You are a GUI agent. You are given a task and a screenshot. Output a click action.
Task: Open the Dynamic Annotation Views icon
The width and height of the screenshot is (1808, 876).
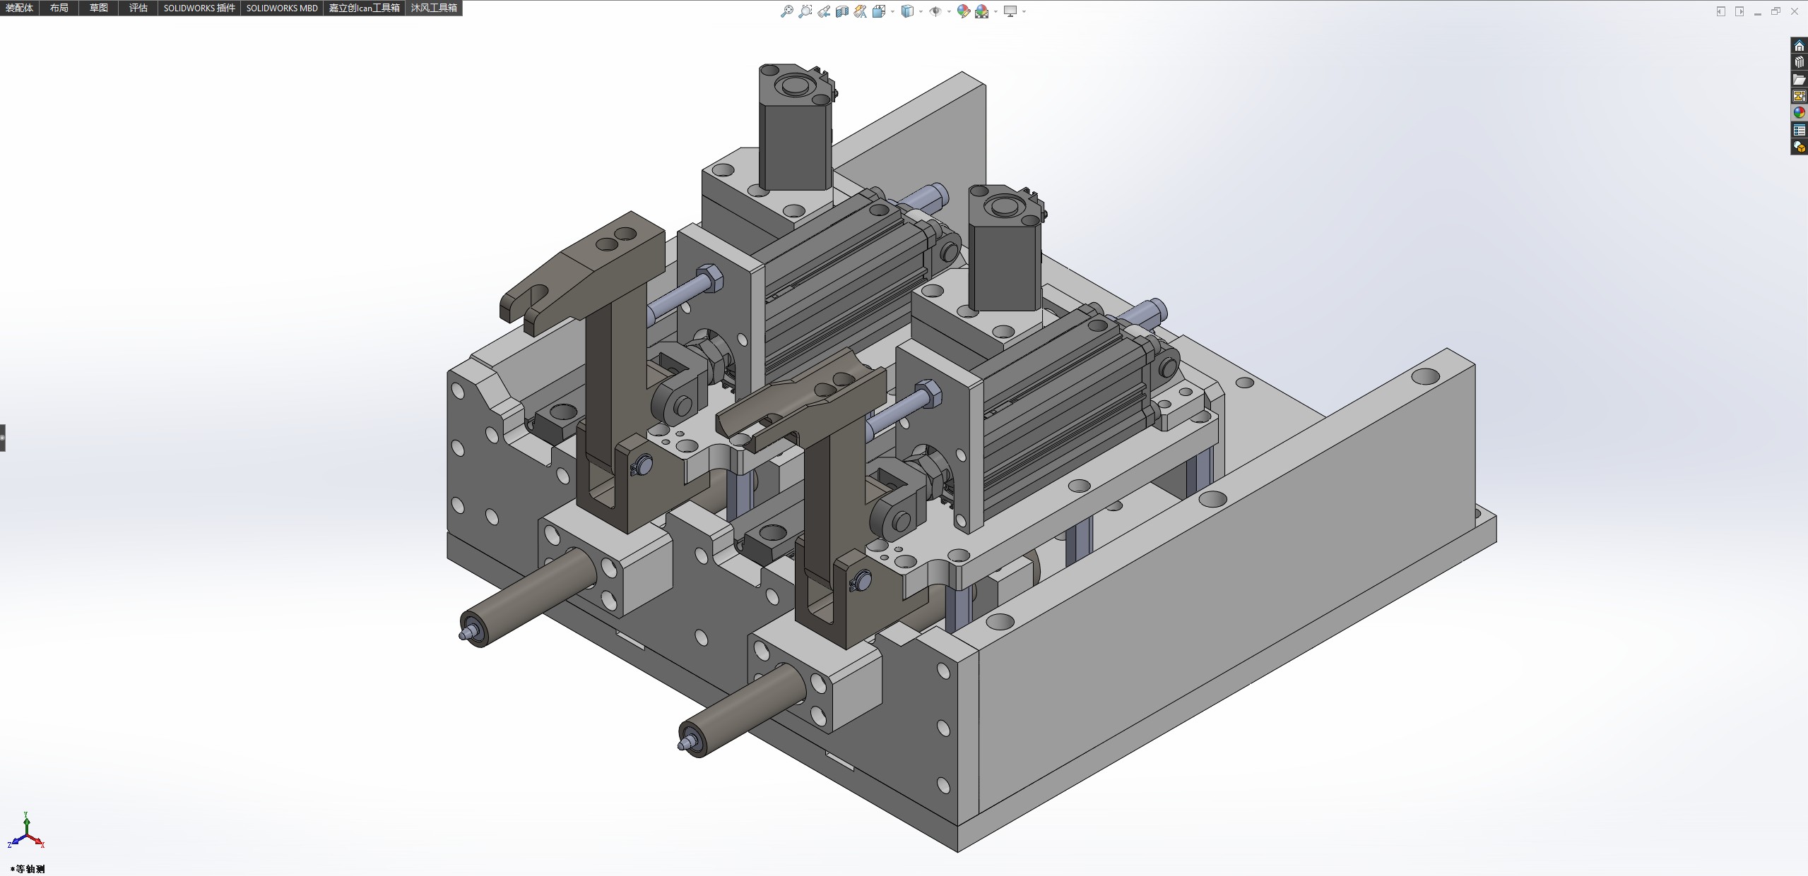click(860, 11)
